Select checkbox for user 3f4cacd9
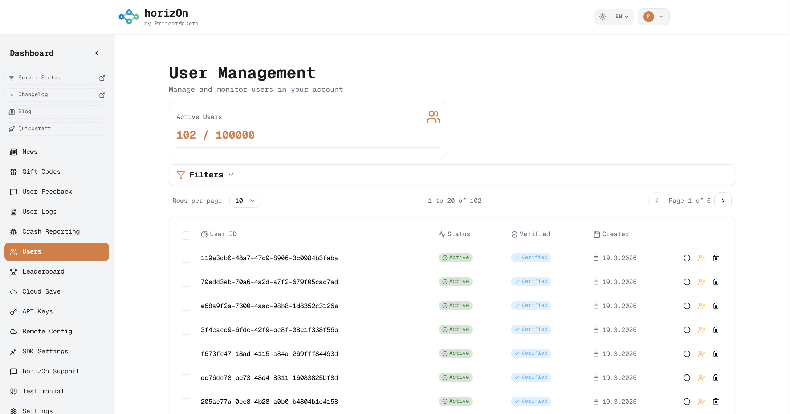 [x=186, y=330]
